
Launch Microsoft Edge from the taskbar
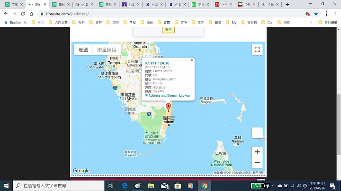[125, 186]
